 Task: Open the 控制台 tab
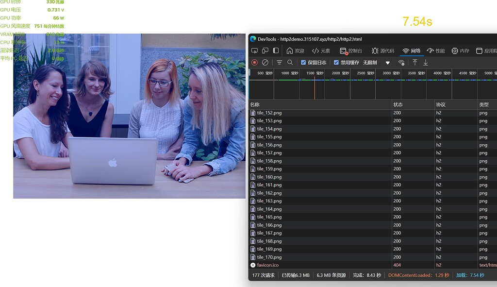[351, 51]
